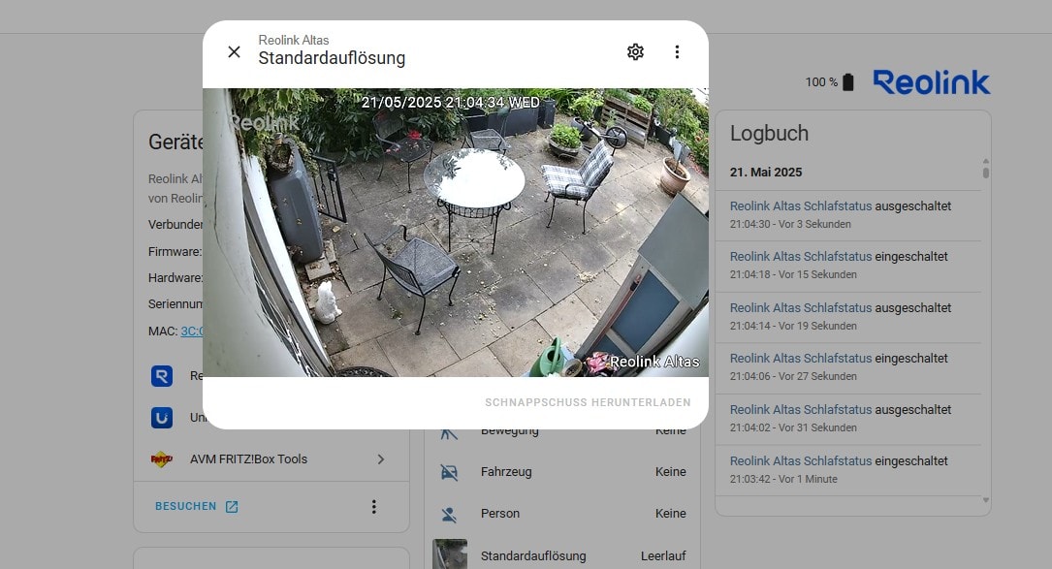Click the Hardware label in device info
The height and width of the screenshot is (569, 1052).
pyautogui.click(x=175, y=278)
